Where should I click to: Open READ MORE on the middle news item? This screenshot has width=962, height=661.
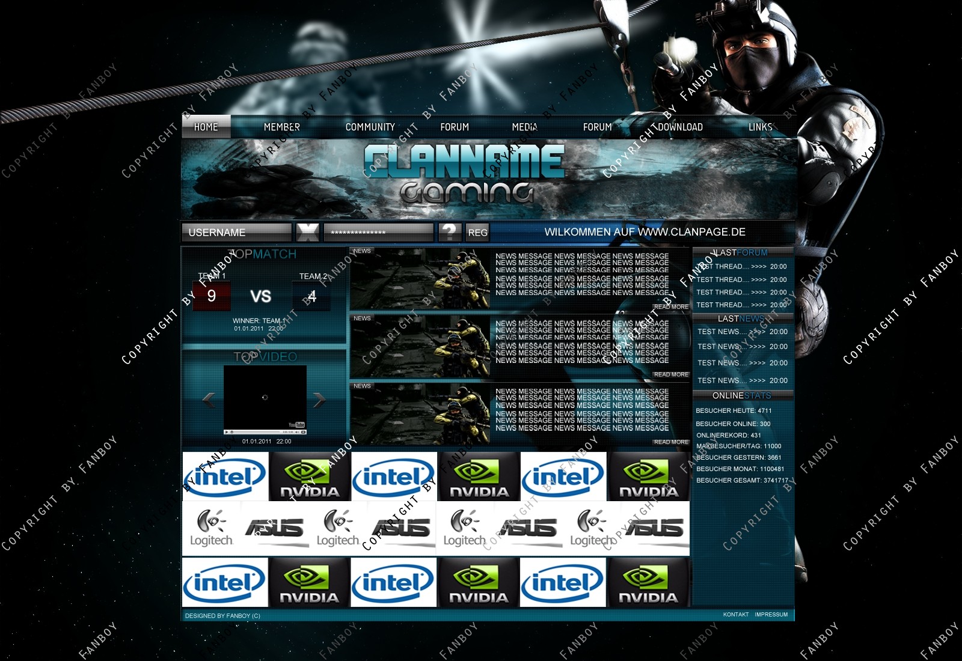671,374
